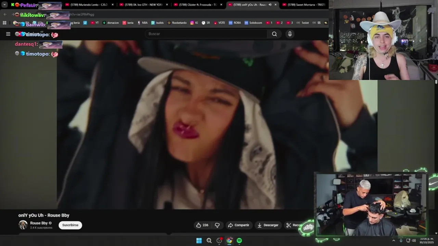
Task: Open the volume speaker tray icon
Action: (414, 241)
